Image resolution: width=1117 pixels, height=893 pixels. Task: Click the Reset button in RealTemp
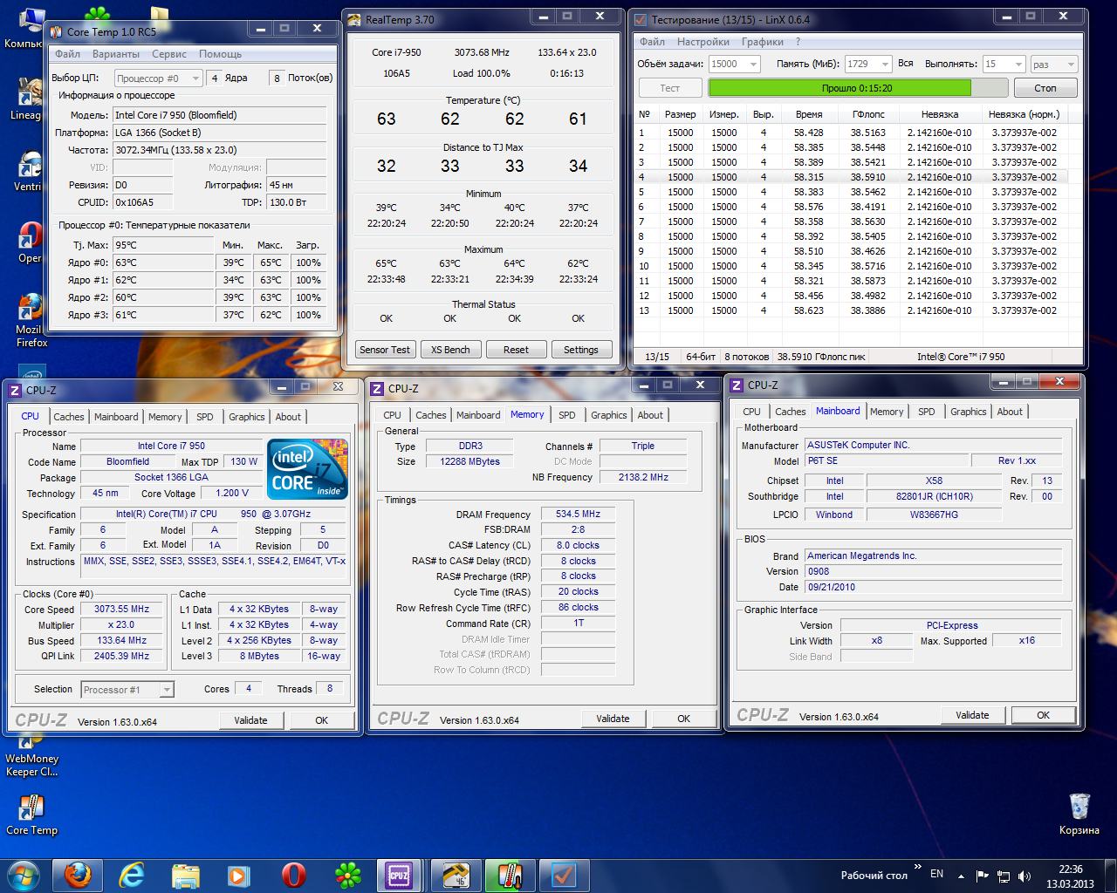click(516, 350)
